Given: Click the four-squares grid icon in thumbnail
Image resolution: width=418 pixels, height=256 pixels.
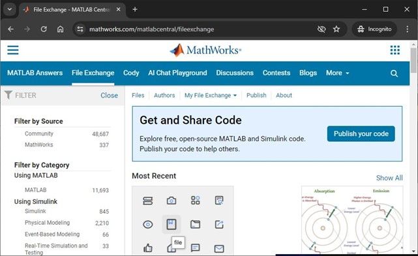Looking at the screenshot, I should click(x=195, y=201).
